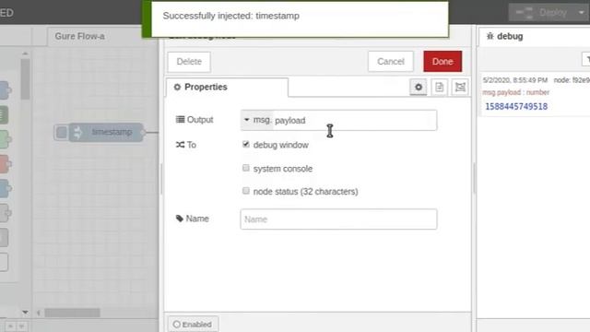Viewport: 590px width, 332px height.
Task: Click the palette scroll-down arrow
Action: [x=25, y=312]
